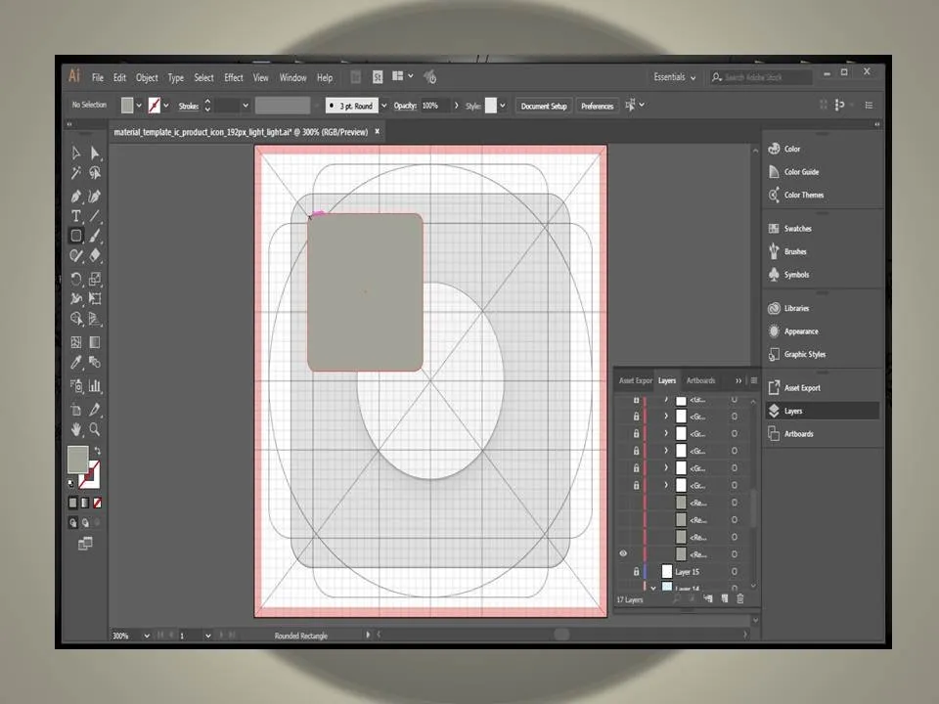This screenshot has height=704, width=939.
Task: Open fill color dropdown in control bar
Action: [139, 106]
